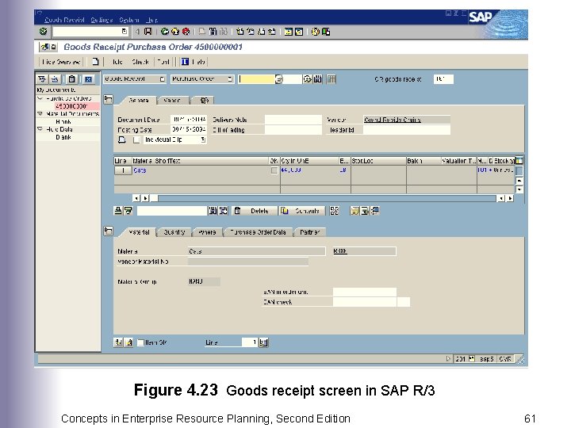Screen dimensions: 571x428
Task: Click the Execute clock icon next to PO field
Action: tap(308, 79)
